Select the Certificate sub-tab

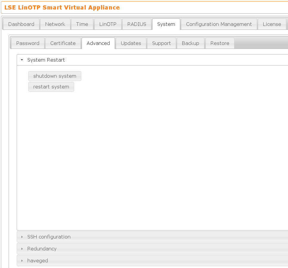63,43
